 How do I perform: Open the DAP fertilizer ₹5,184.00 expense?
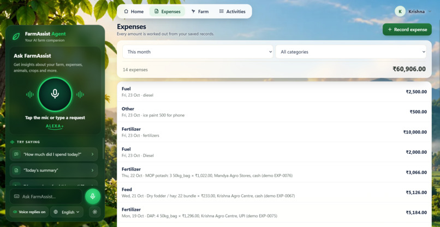tap(274, 213)
